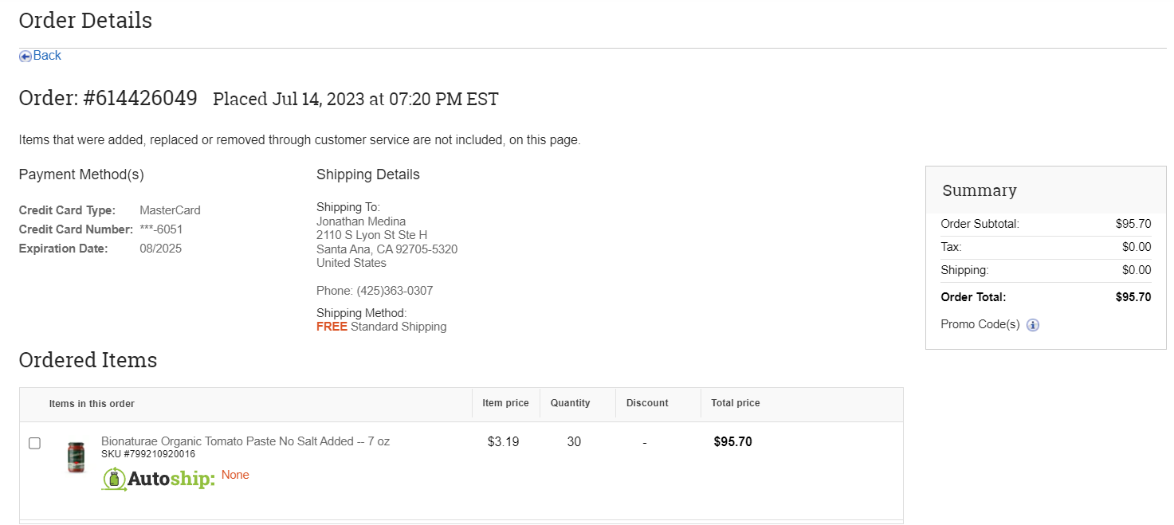Click the FREE Standard Shipping text
1174x525 pixels.
click(x=381, y=327)
